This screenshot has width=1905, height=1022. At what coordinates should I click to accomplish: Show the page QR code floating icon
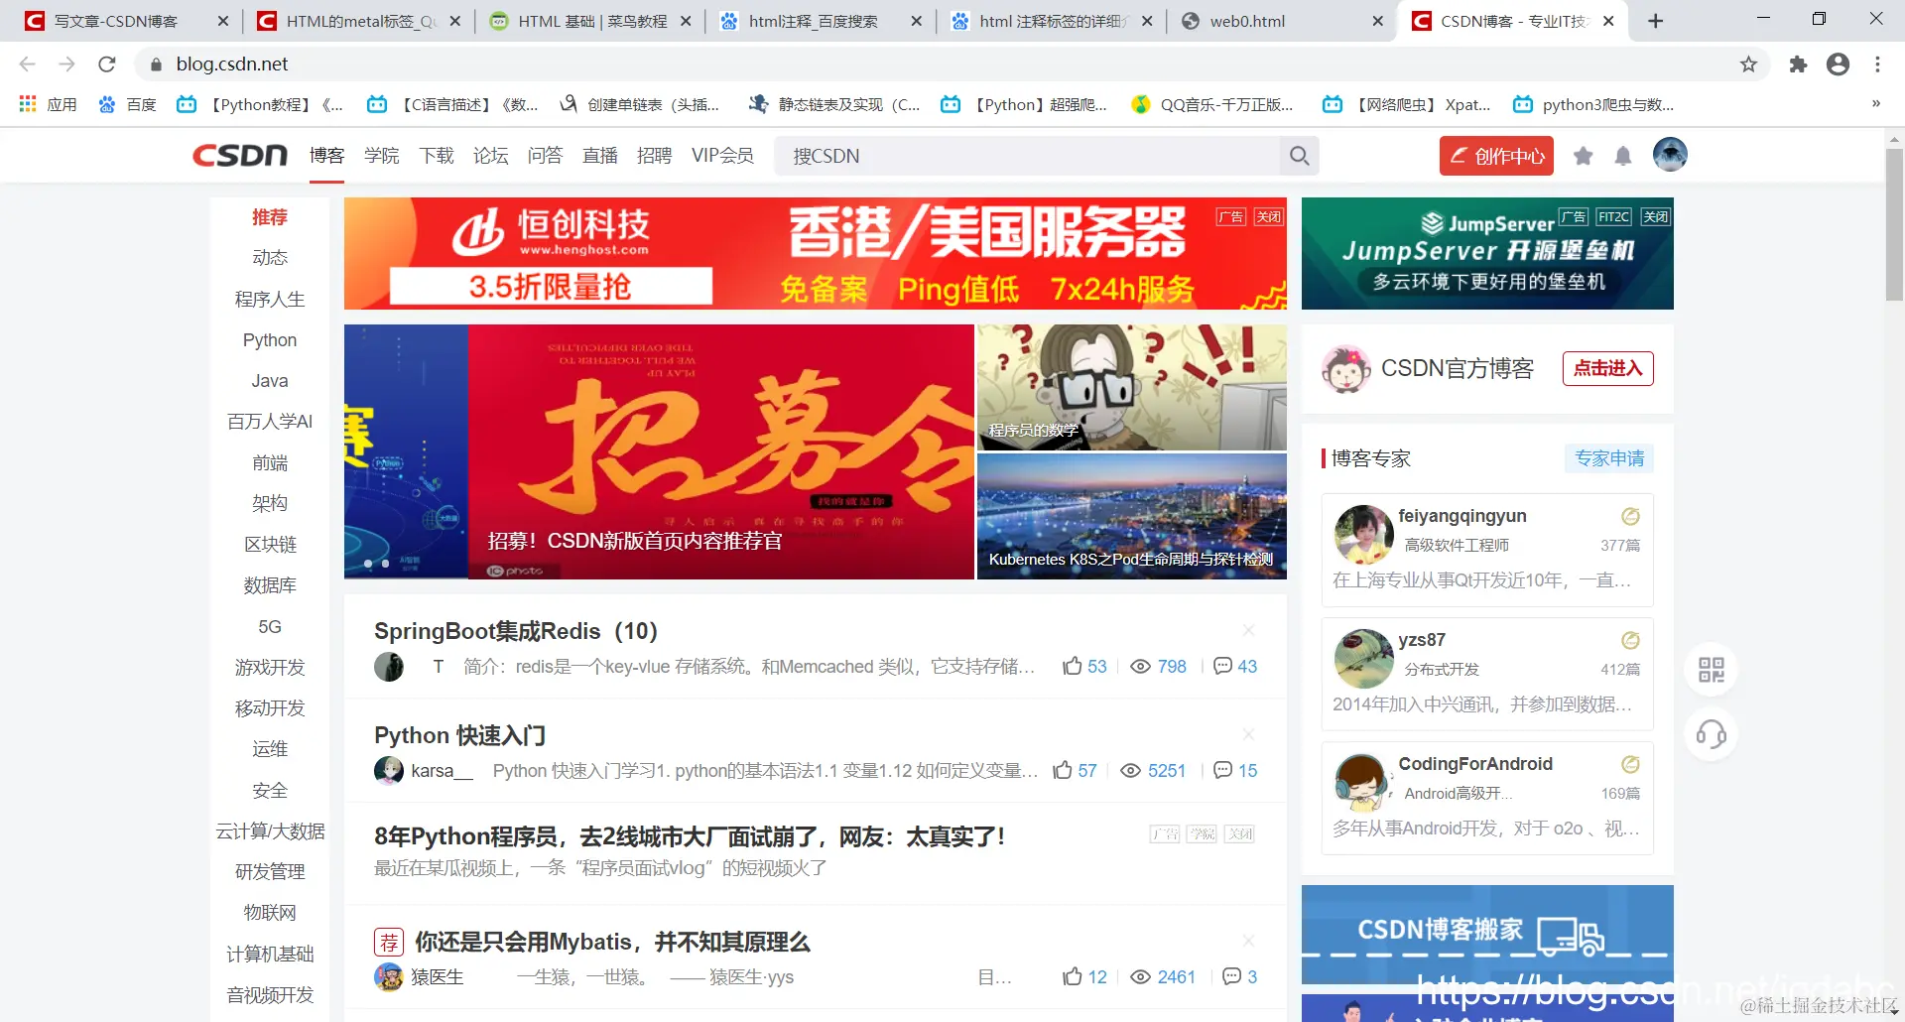(1710, 670)
